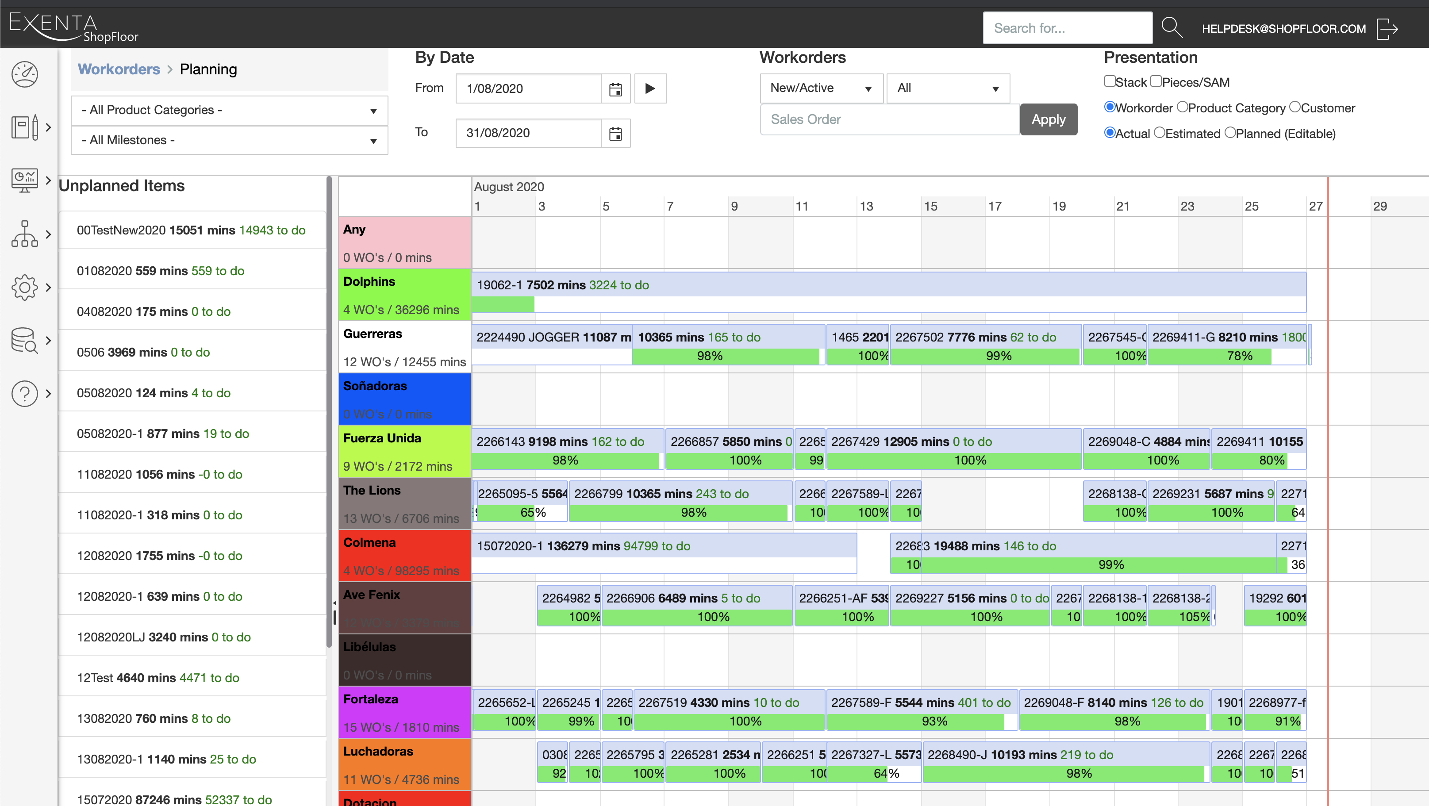This screenshot has height=806, width=1429.
Task: Open the New/Active workorders dropdown
Action: [x=820, y=88]
